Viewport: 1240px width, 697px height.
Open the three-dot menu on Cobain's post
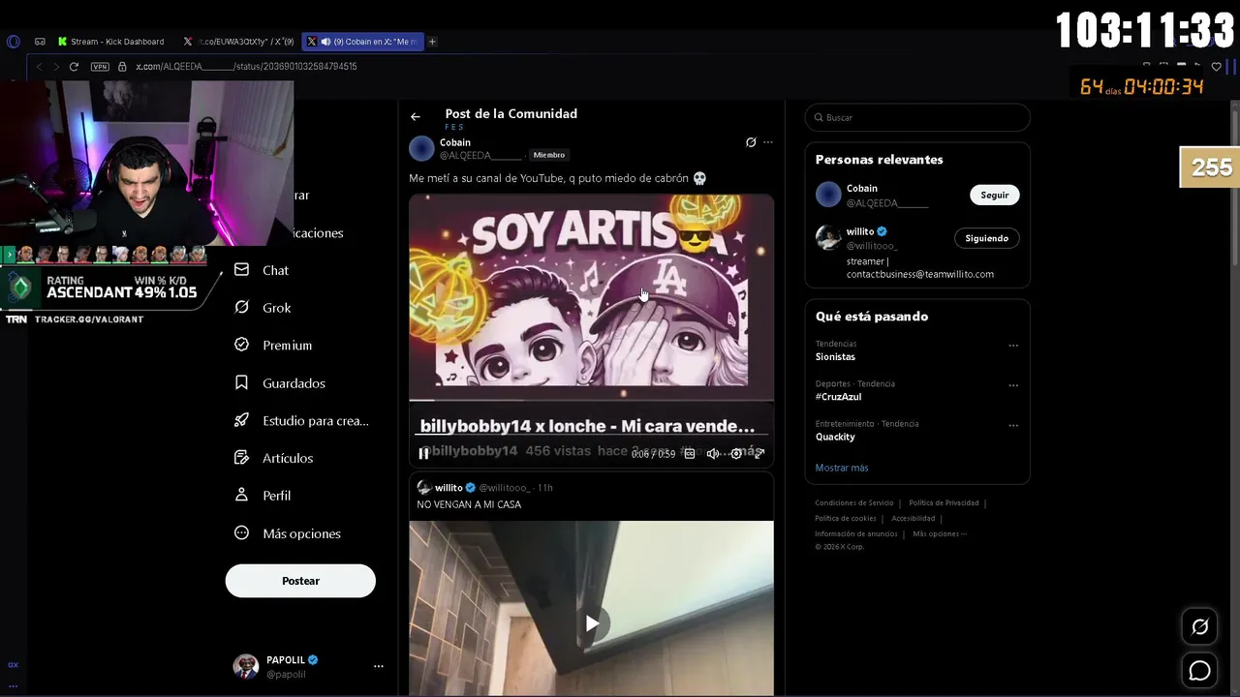pos(768,142)
